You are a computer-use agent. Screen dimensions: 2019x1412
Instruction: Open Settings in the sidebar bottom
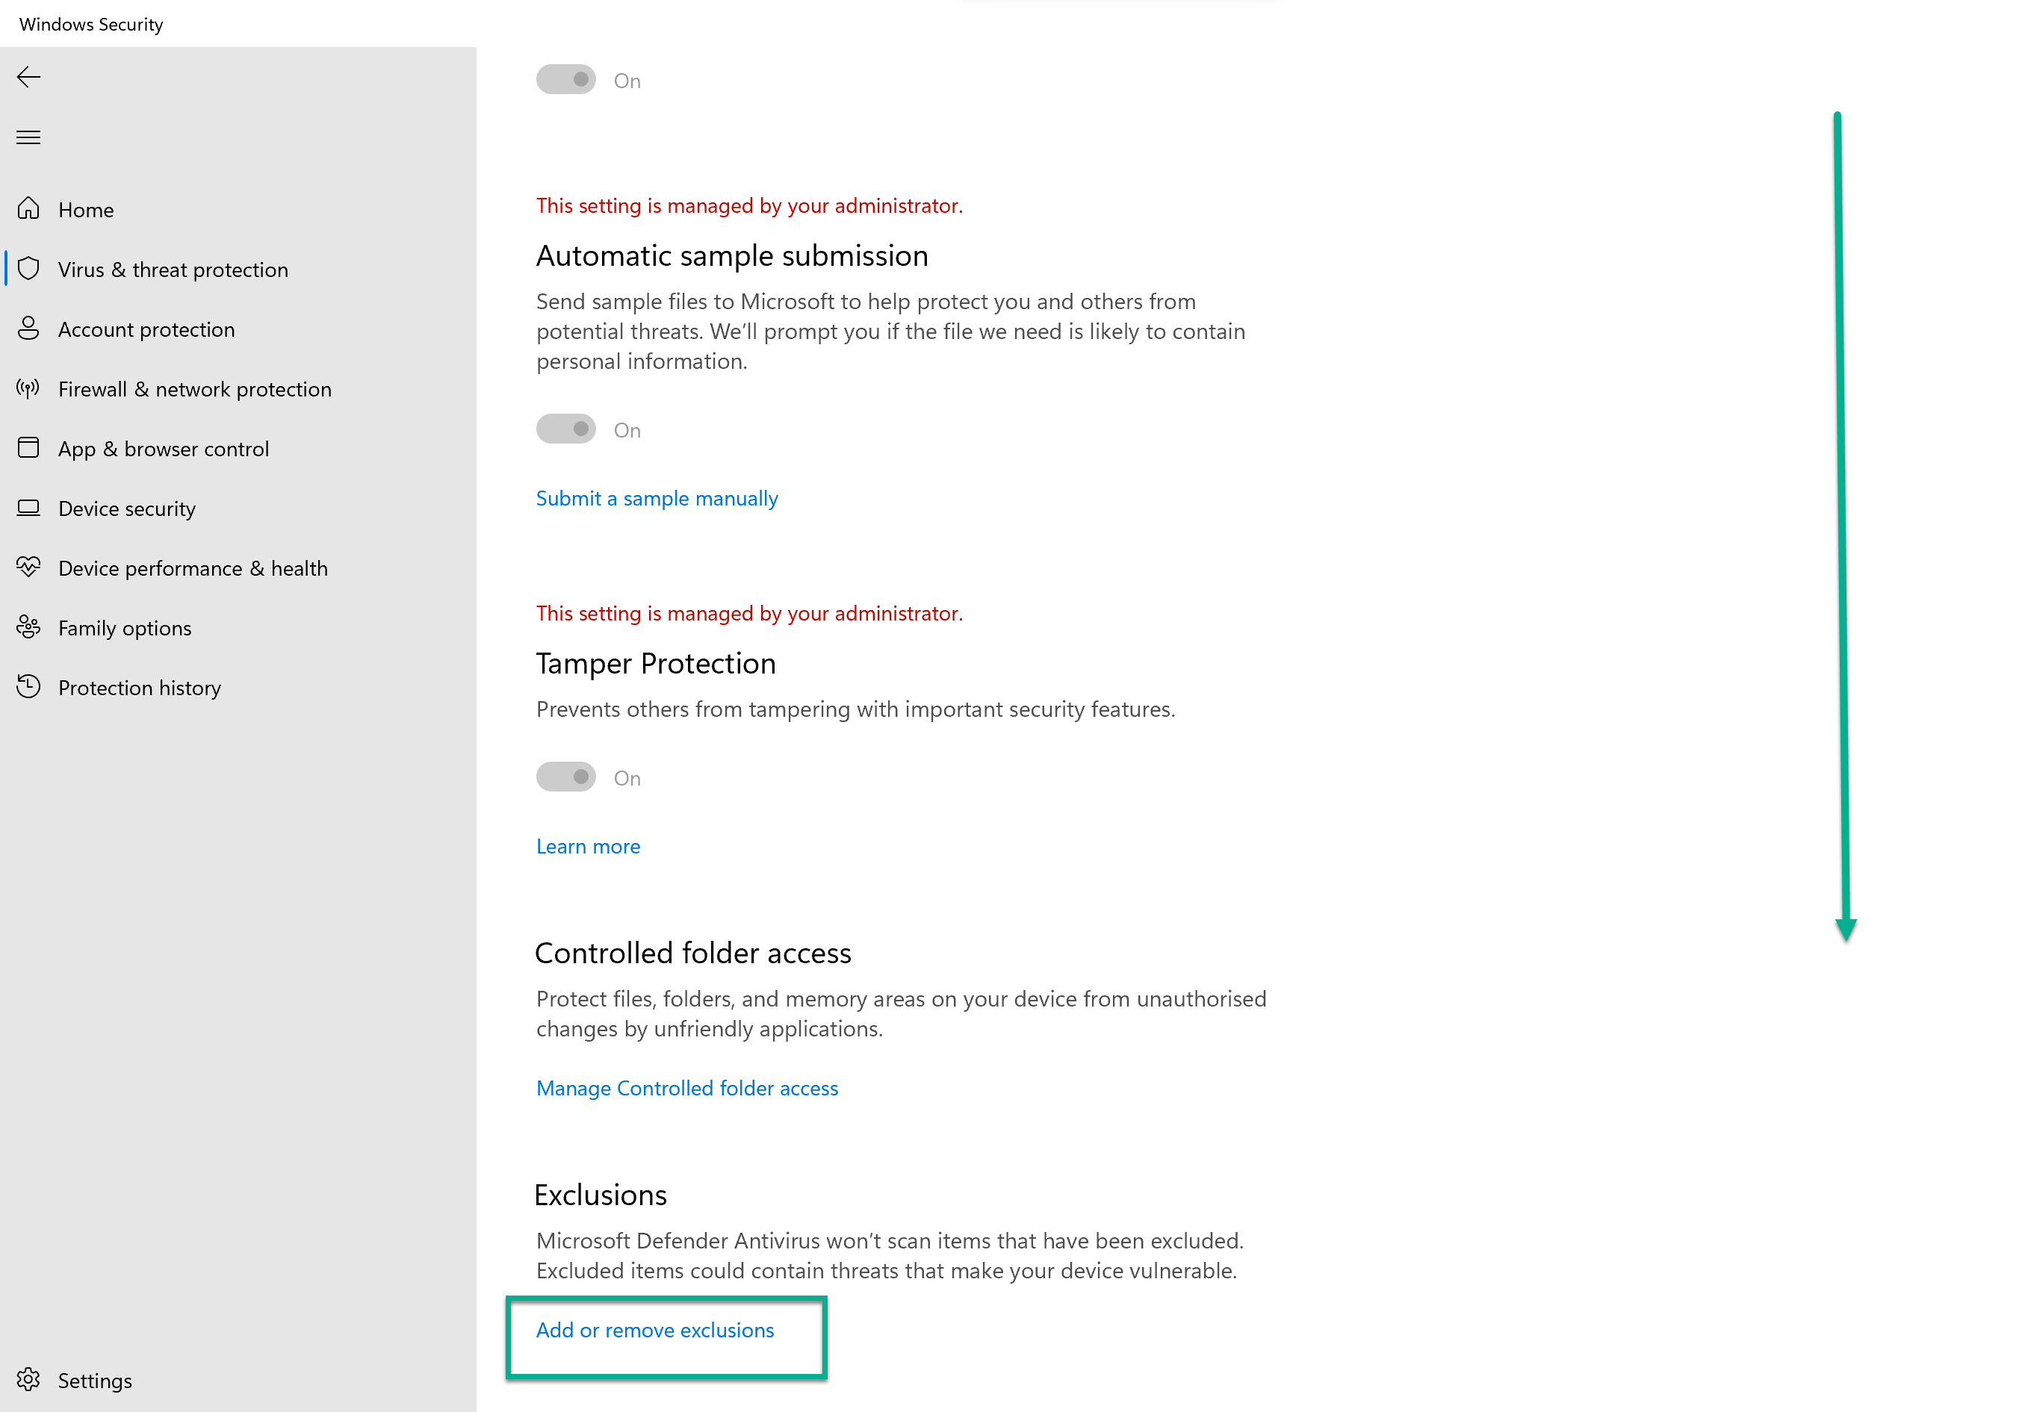point(94,1381)
